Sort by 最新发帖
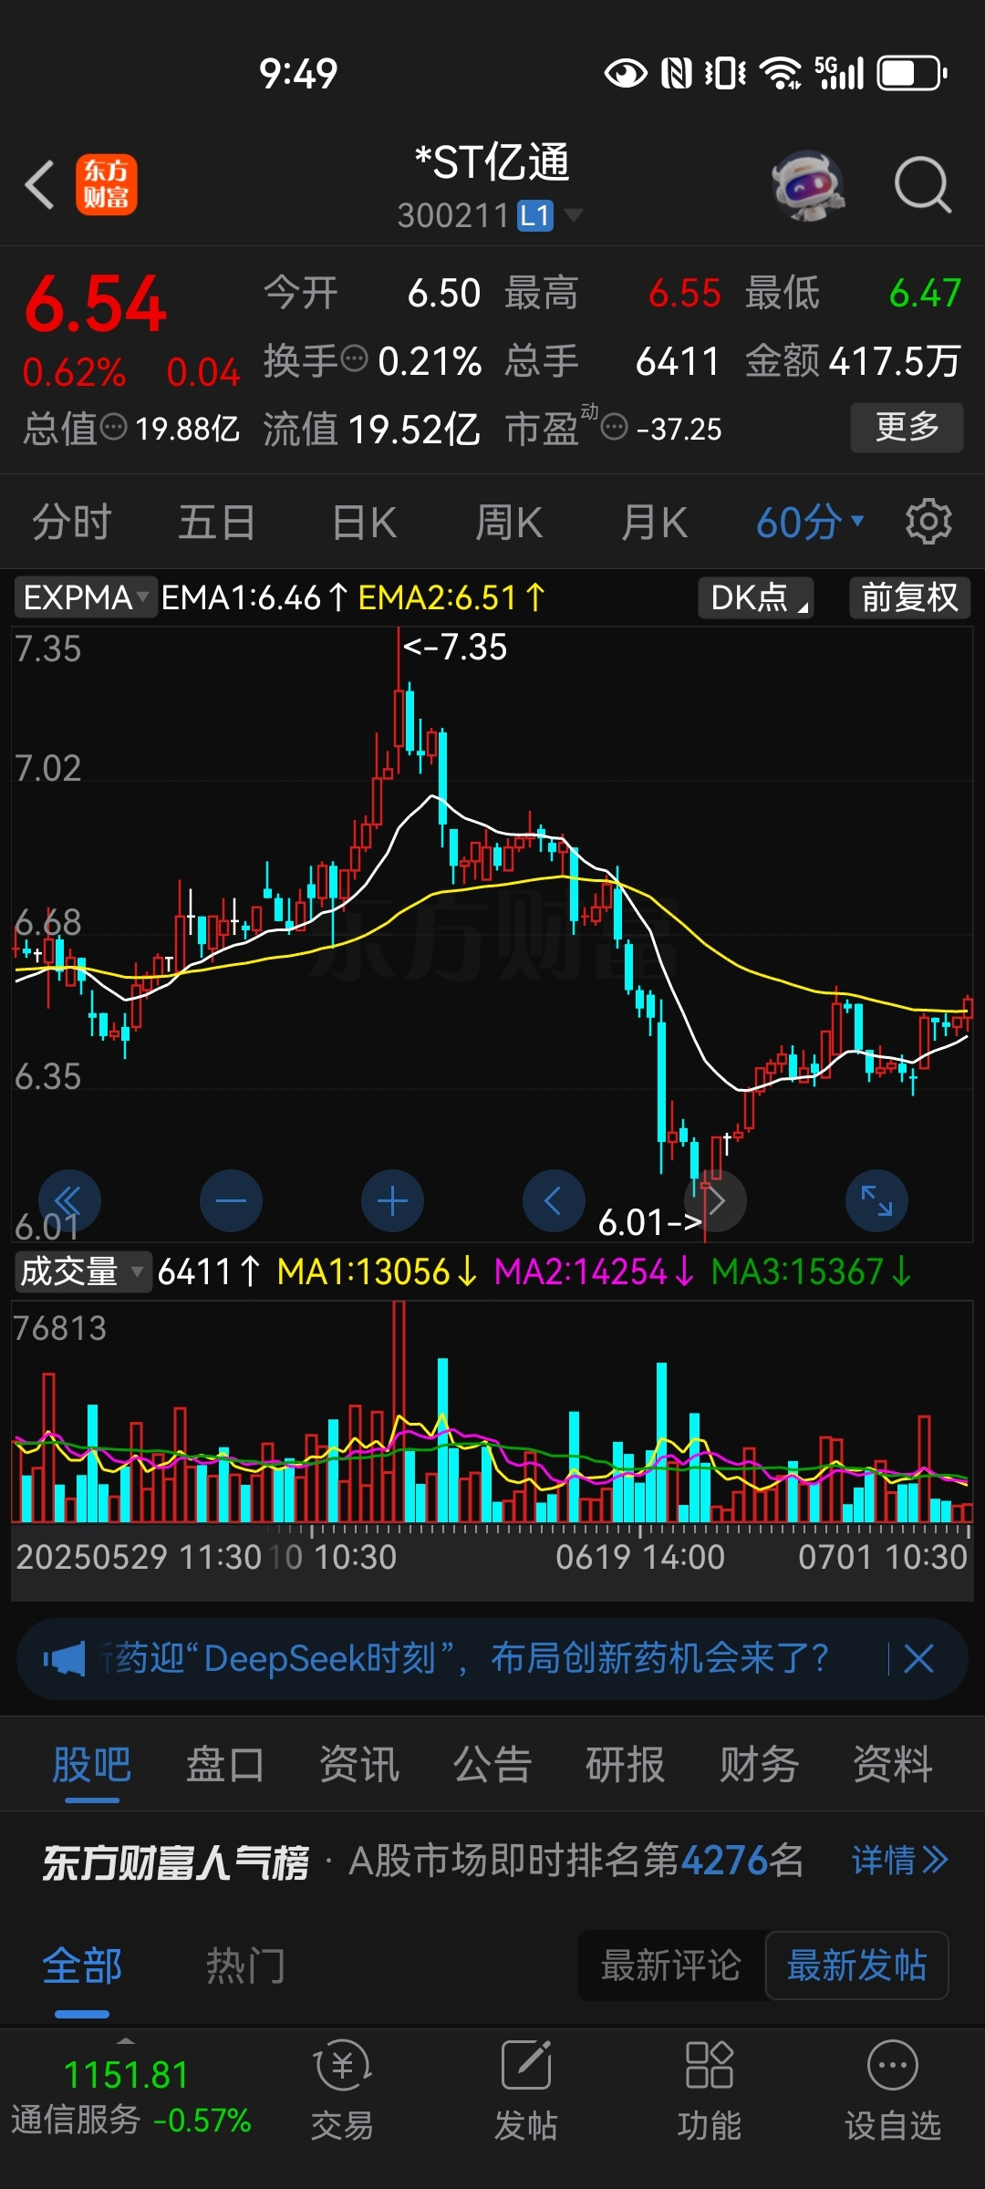Image resolution: width=985 pixels, height=2189 pixels. (x=856, y=1966)
